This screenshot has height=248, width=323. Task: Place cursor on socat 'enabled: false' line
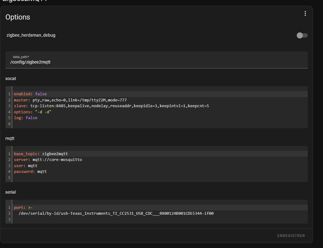[30, 94]
